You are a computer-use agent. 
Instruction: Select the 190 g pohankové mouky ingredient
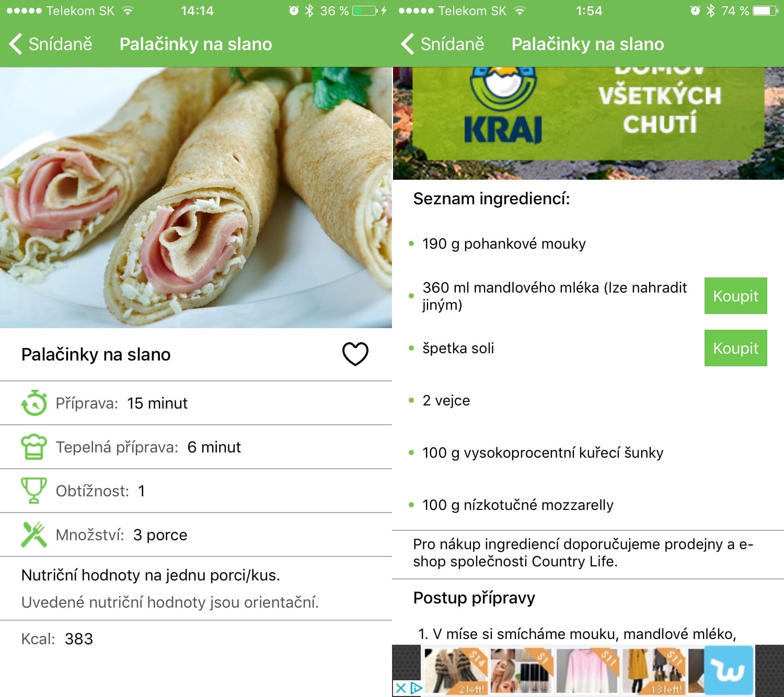(504, 243)
